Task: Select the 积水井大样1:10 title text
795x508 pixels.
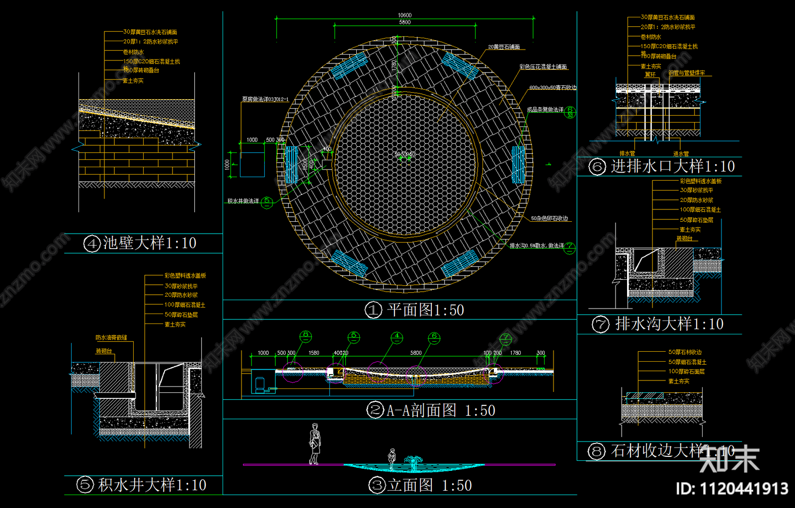Action: tap(152, 485)
